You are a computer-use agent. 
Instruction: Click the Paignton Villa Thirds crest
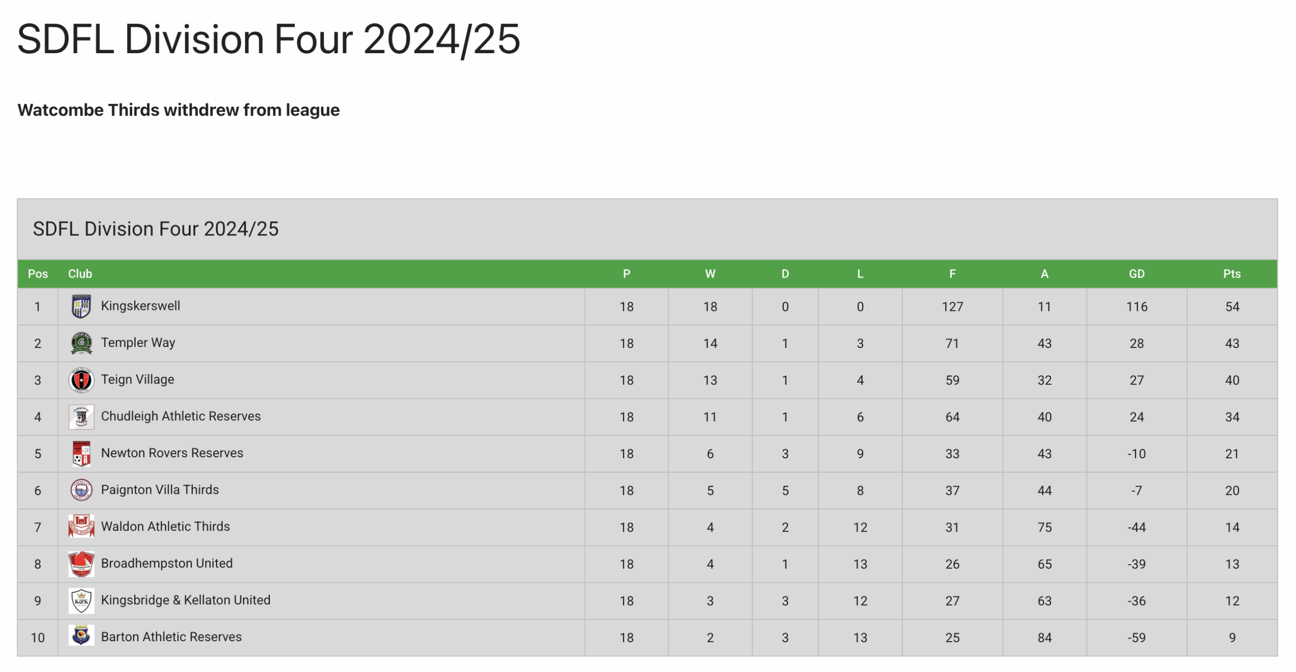(81, 490)
